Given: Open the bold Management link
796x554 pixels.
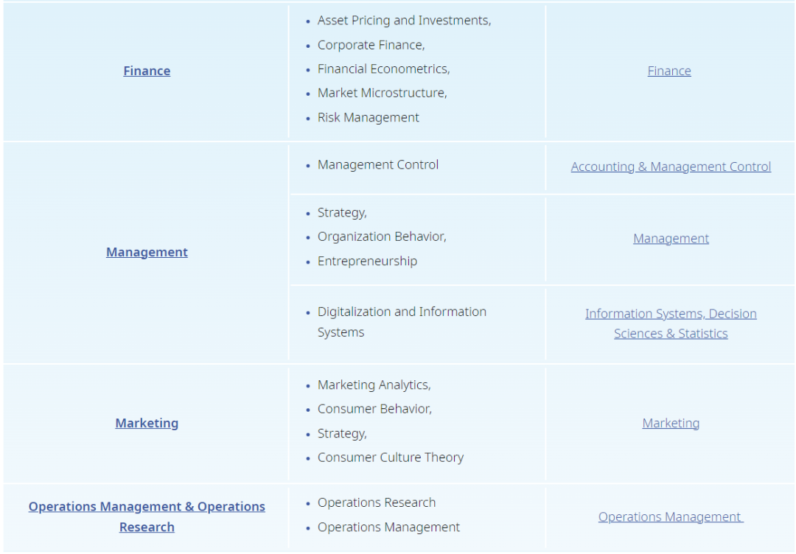Looking at the screenshot, I should (x=147, y=252).
